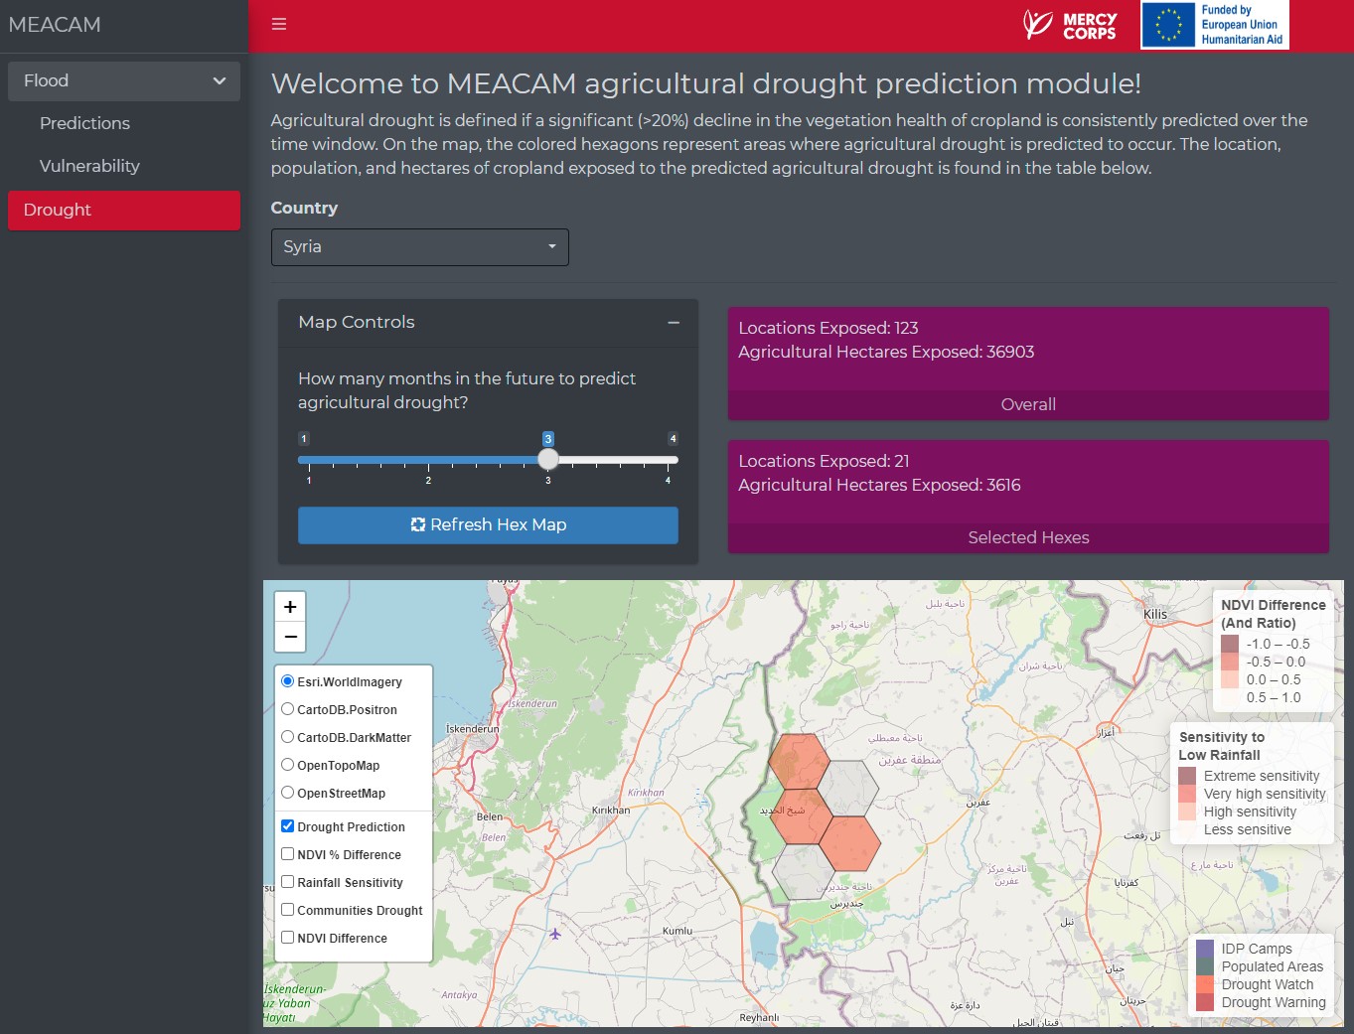Zoom out using the map minus button
Viewport: 1354px width, 1034px height.
[289, 636]
